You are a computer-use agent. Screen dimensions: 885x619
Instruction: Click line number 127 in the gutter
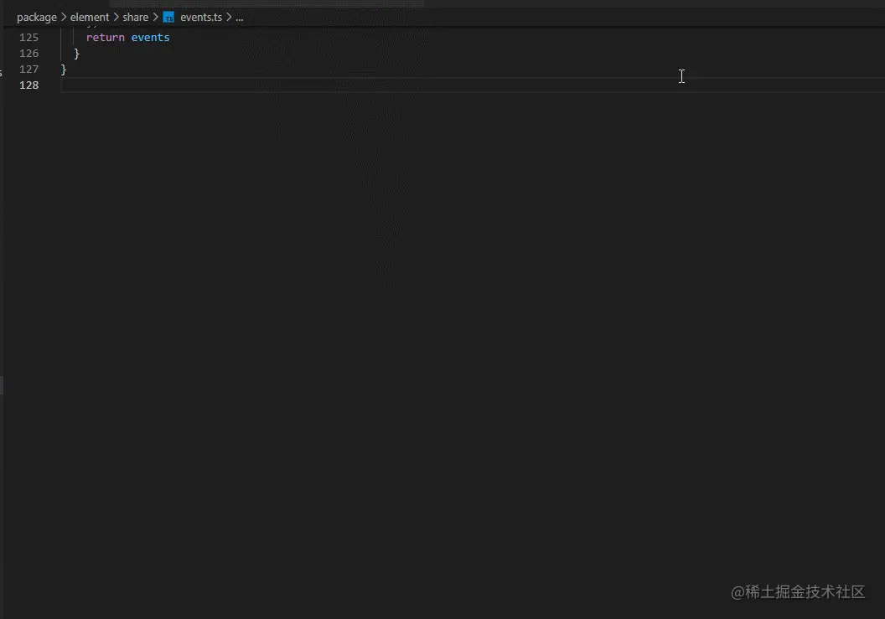pyautogui.click(x=29, y=69)
